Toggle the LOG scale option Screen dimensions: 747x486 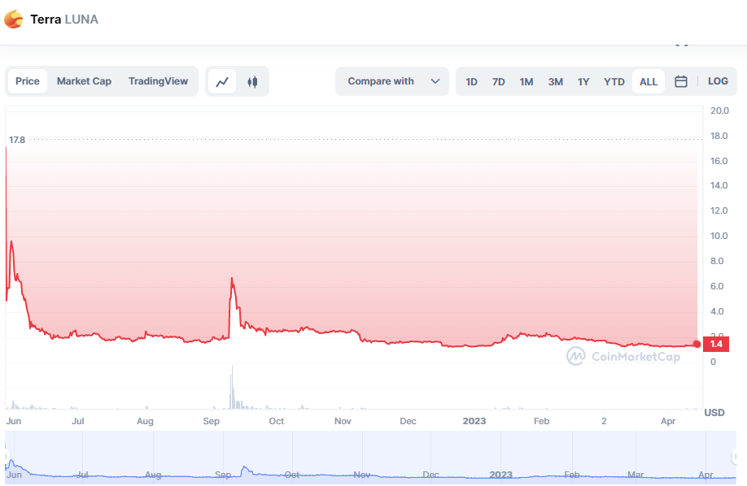tap(718, 81)
